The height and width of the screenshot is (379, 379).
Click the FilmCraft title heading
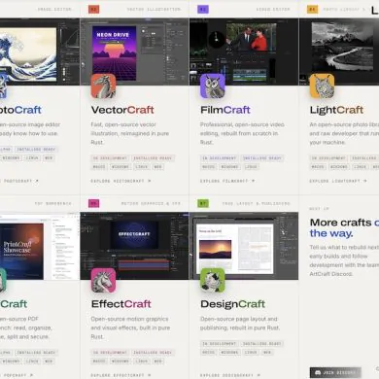[225, 110]
